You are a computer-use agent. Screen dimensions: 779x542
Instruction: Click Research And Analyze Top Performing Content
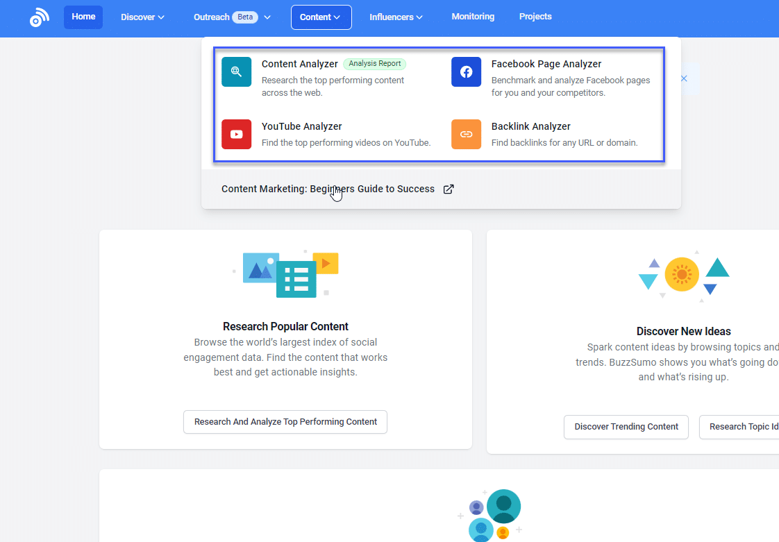tap(285, 422)
